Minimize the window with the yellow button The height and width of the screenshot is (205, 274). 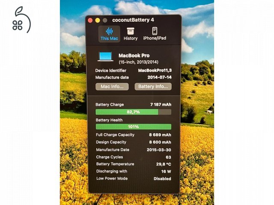coord(98,20)
